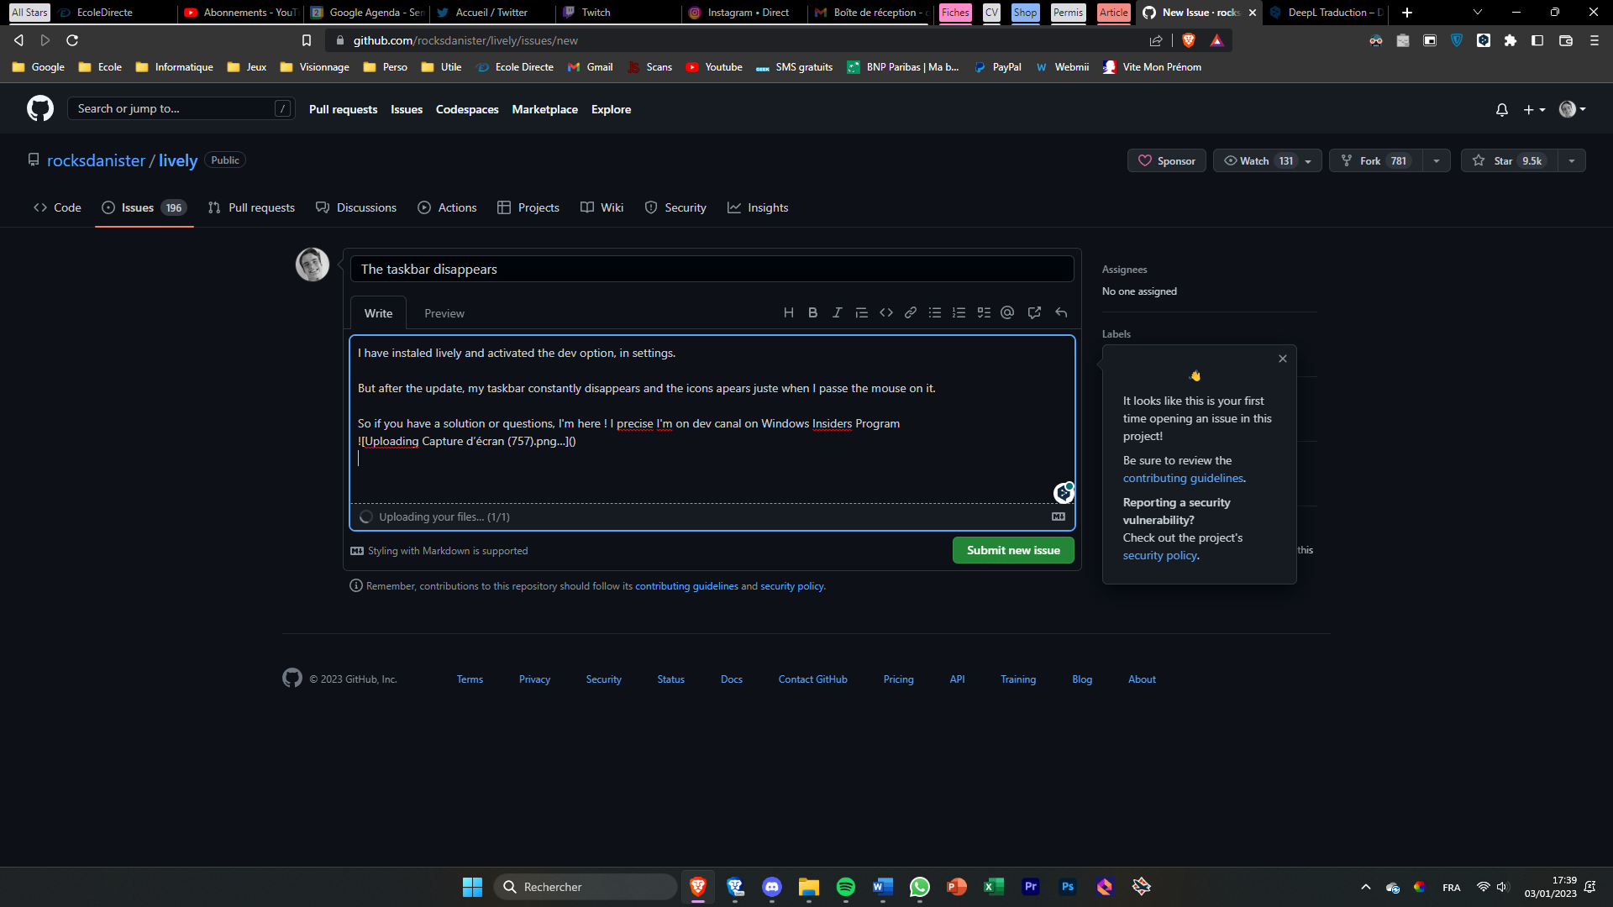The height and width of the screenshot is (907, 1613).
Task: Star the lively repository
Action: (1504, 160)
